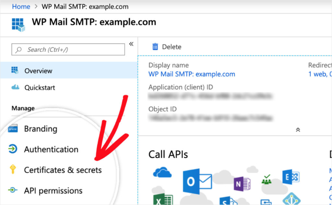
Task: Open the Overview menu item
Action: pyautogui.click(x=69, y=70)
